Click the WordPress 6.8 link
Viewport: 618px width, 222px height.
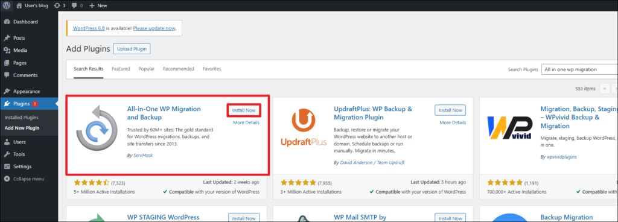coord(89,29)
